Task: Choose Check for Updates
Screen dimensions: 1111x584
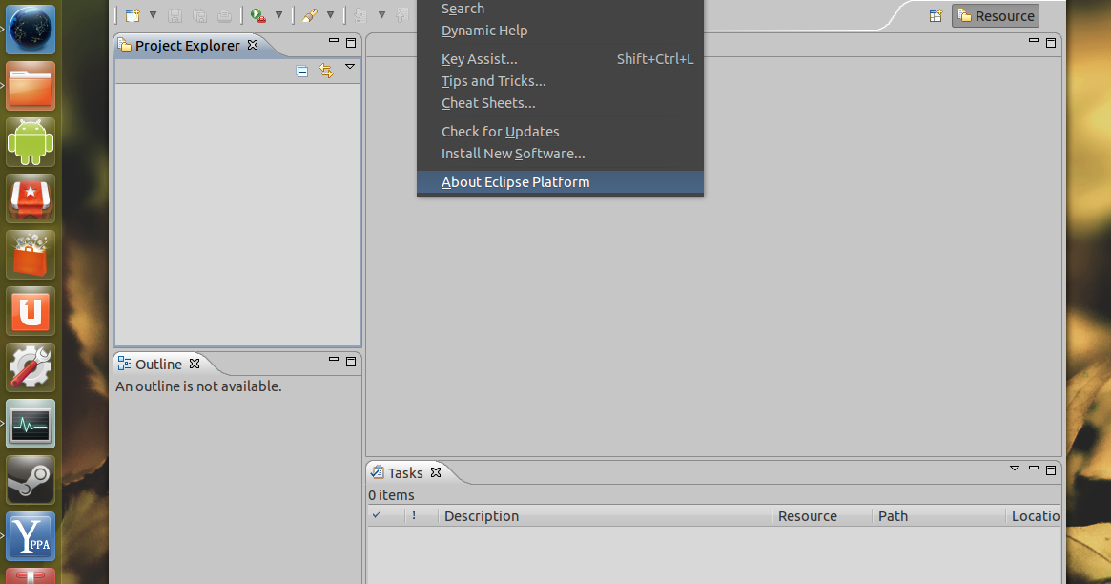Action: (x=500, y=131)
